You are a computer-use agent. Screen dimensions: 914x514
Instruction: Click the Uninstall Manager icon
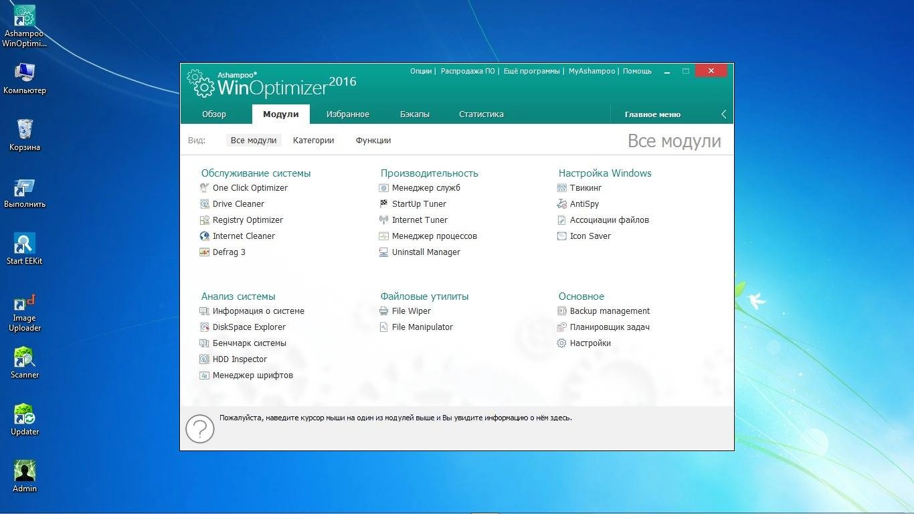click(x=384, y=252)
